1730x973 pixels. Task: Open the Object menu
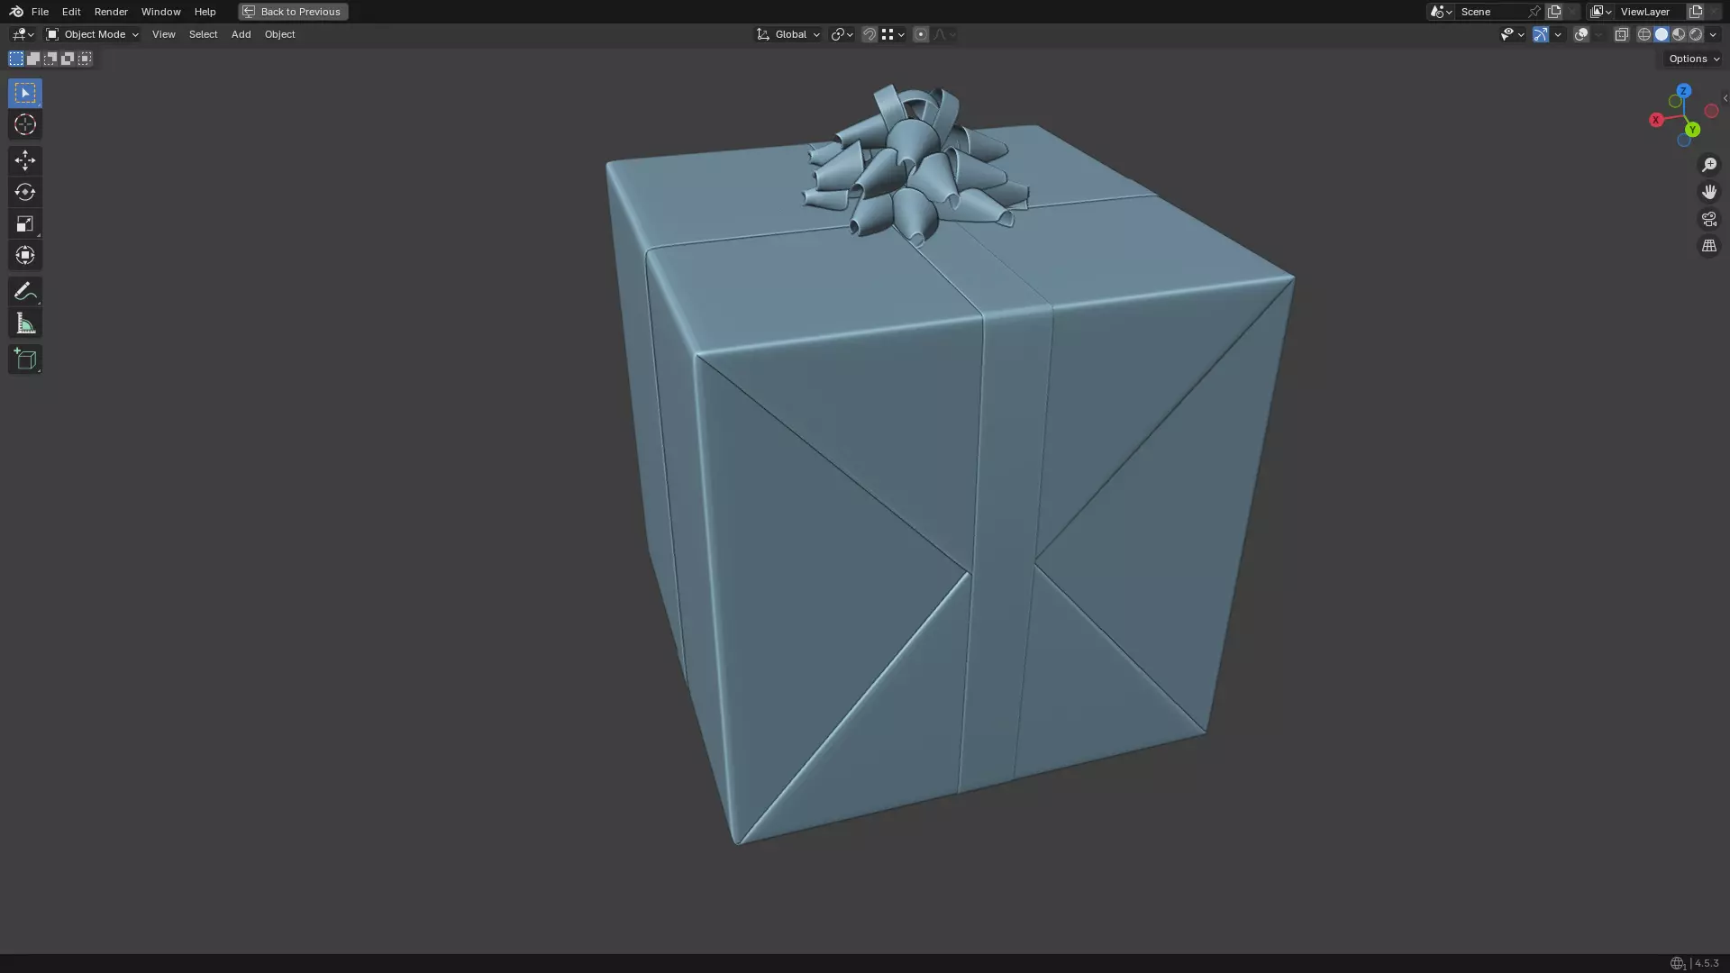(279, 34)
